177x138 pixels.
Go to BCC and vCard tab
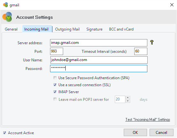[121, 29]
